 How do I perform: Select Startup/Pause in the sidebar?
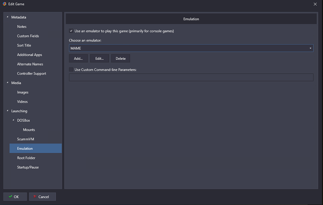tap(28, 167)
